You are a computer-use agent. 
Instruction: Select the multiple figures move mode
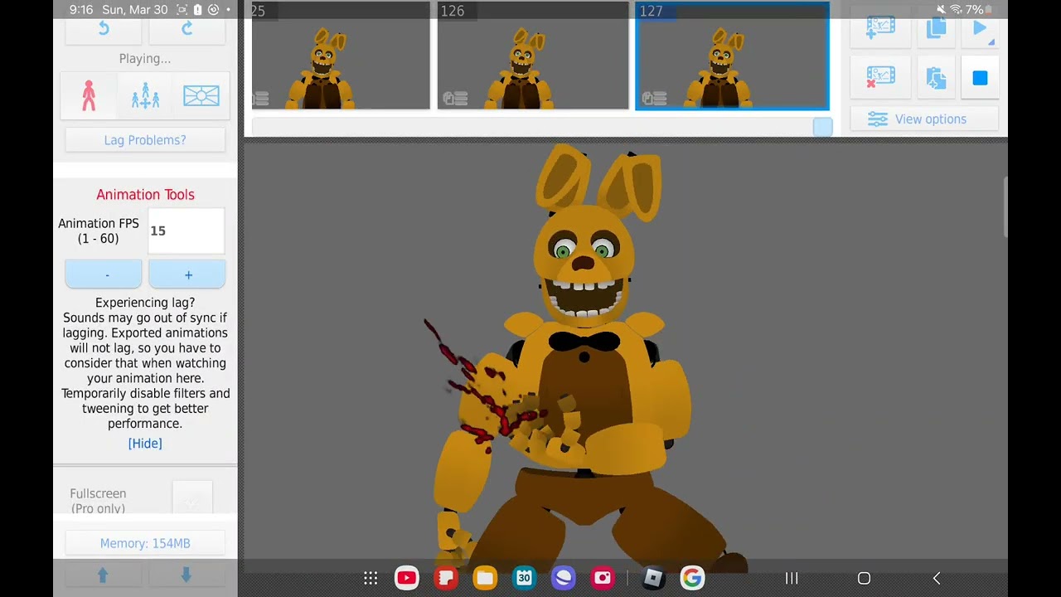(145, 96)
